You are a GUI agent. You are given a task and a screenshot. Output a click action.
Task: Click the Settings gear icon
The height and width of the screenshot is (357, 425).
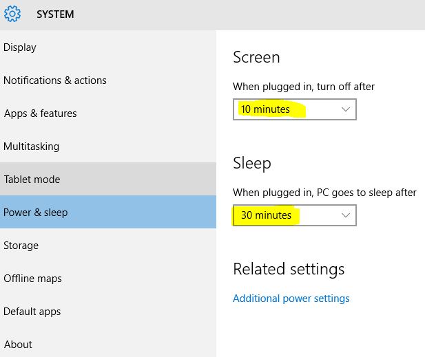click(12, 14)
